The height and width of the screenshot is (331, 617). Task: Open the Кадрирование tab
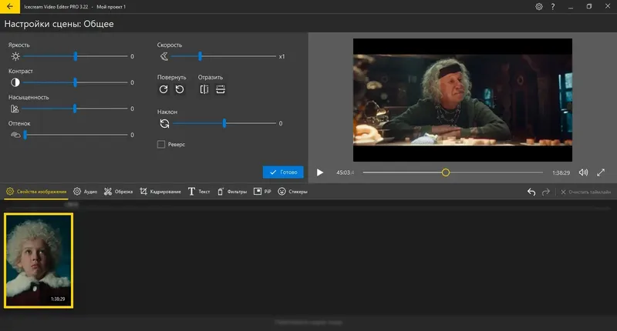coord(160,192)
